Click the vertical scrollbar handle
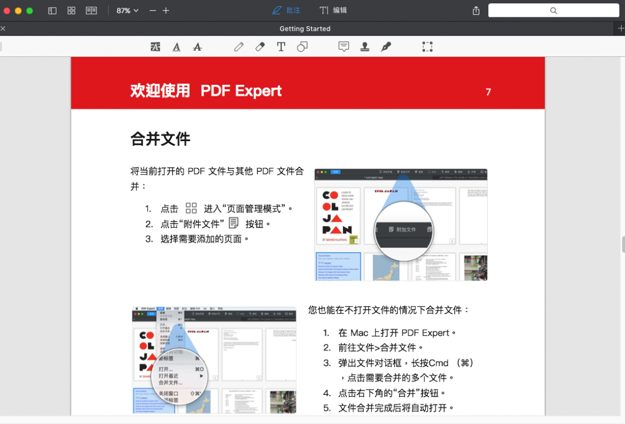 (623, 244)
